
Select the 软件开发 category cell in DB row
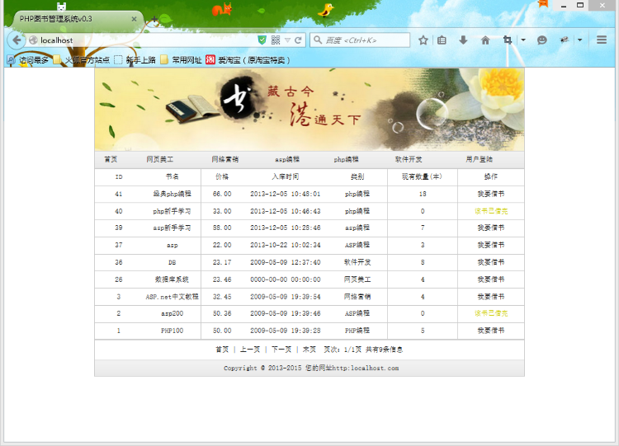pos(357,262)
